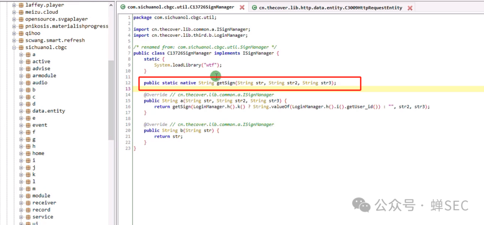484x225 pixels.
Task: Click package icon beside record
Action: pos(28,210)
